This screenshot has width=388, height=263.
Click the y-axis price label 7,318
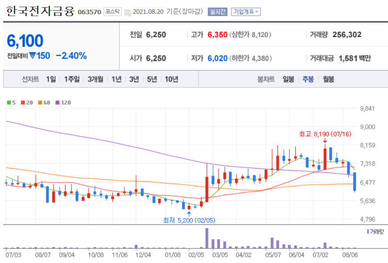pyautogui.click(x=367, y=164)
